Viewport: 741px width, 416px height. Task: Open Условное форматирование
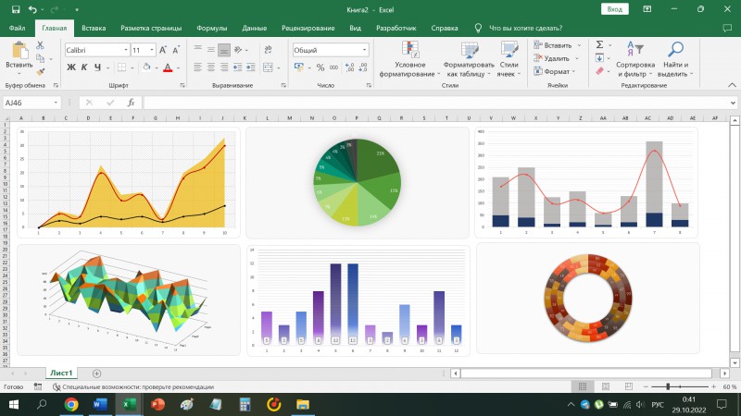(x=409, y=59)
